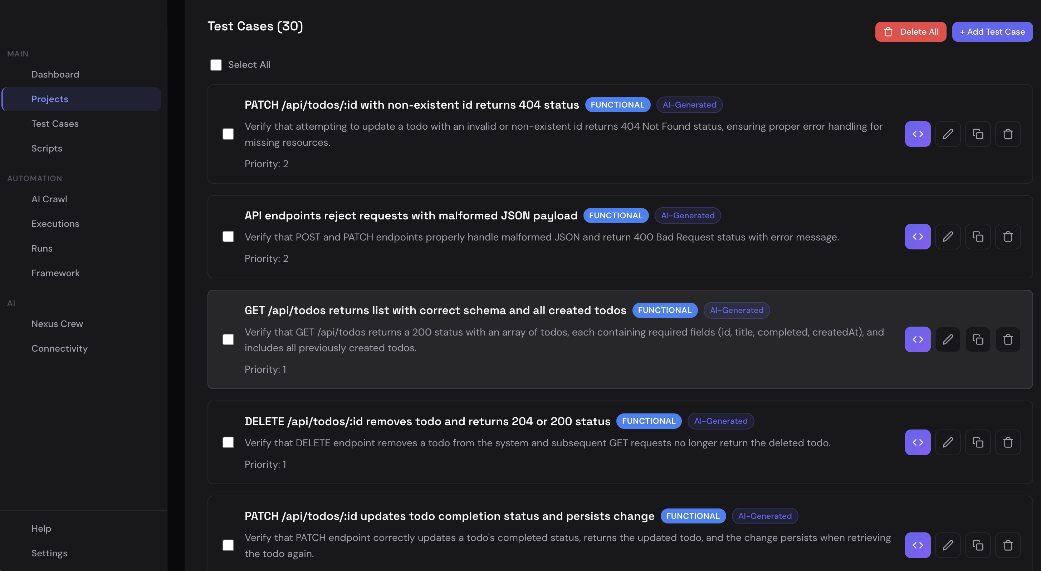This screenshot has width=1041, height=571.
Task: Open code view for the PATCH 404 test case
Action: coord(918,134)
